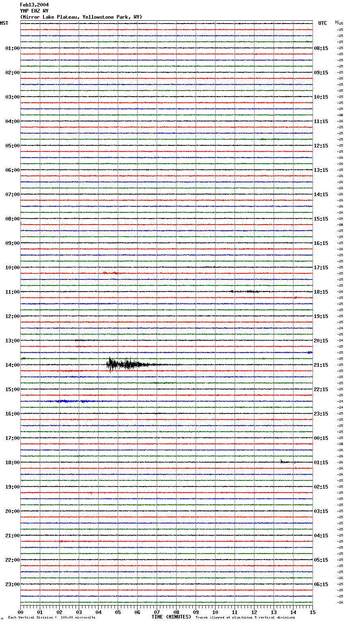Click the "01:15" UTC time label
345x623 pixels.
click(x=321, y=463)
